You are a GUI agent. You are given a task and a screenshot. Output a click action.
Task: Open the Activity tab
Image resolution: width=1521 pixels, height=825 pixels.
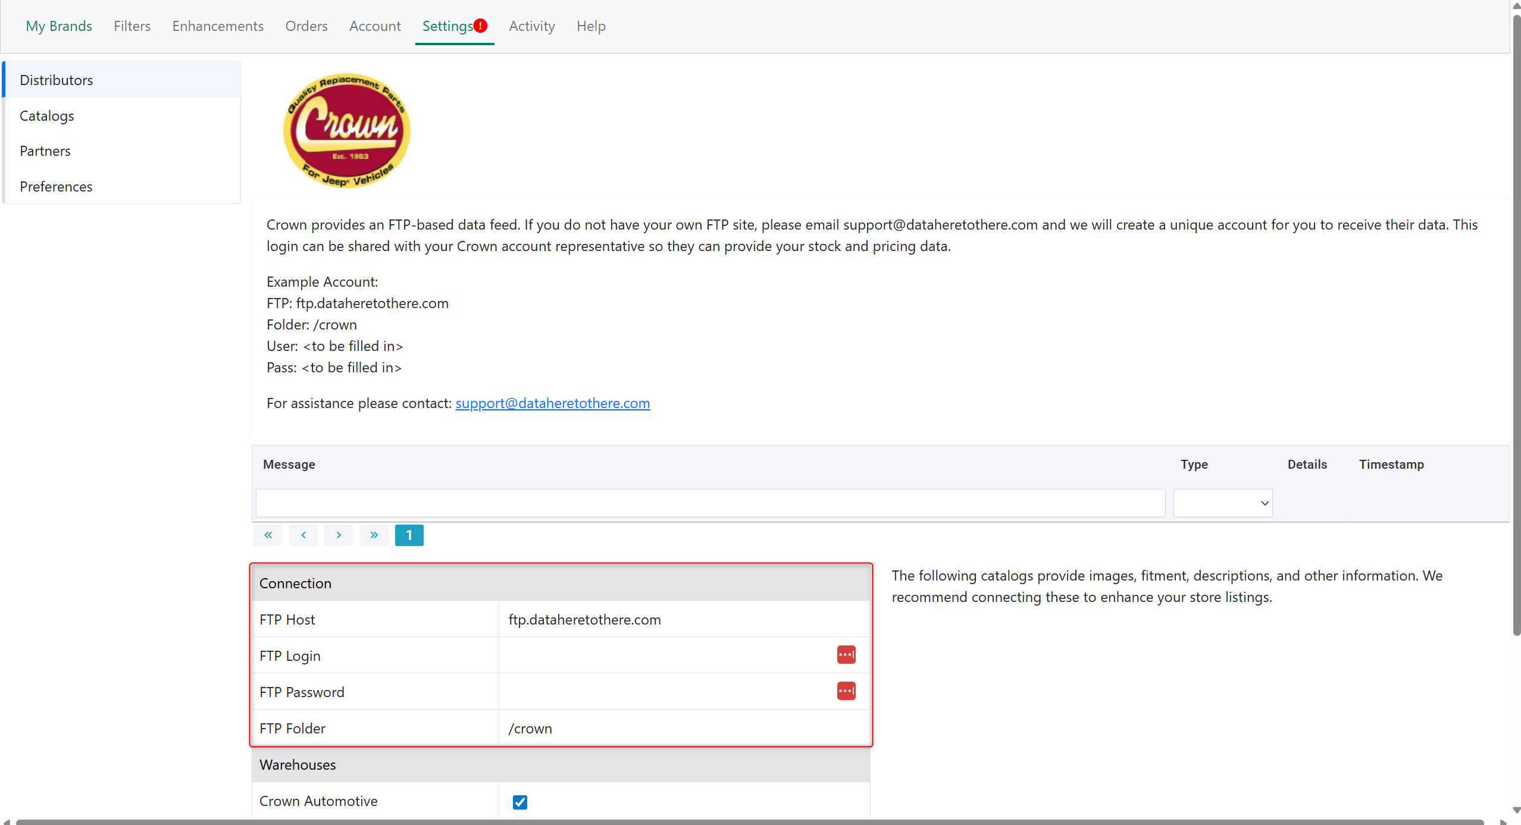[531, 26]
